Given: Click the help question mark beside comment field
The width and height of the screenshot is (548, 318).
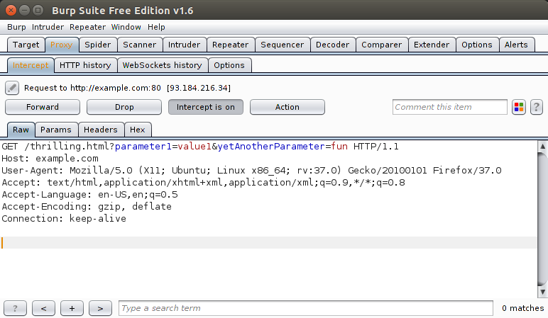Looking at the screenshot, I should (x=537, y=107).
